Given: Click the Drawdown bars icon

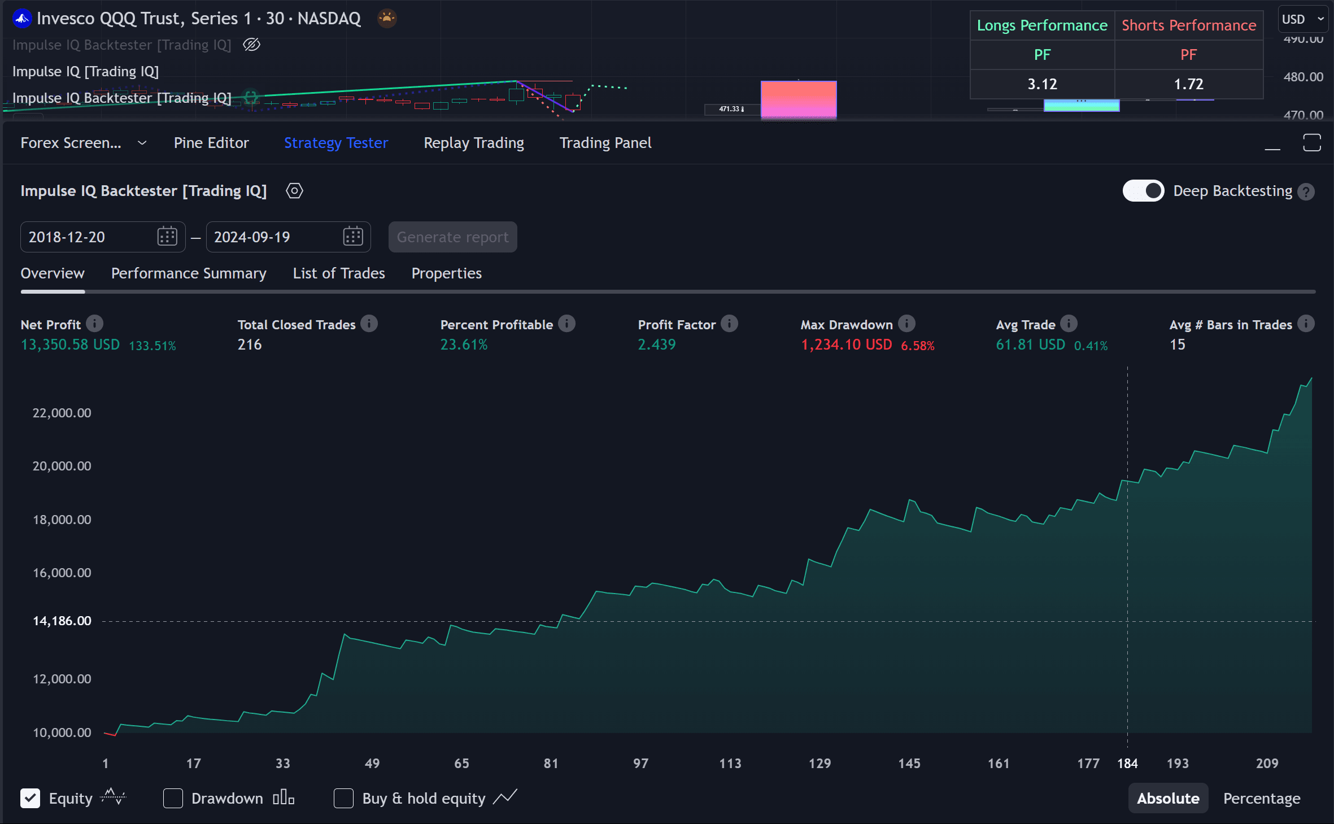Looking at the screenshot, I should [284, 797].
